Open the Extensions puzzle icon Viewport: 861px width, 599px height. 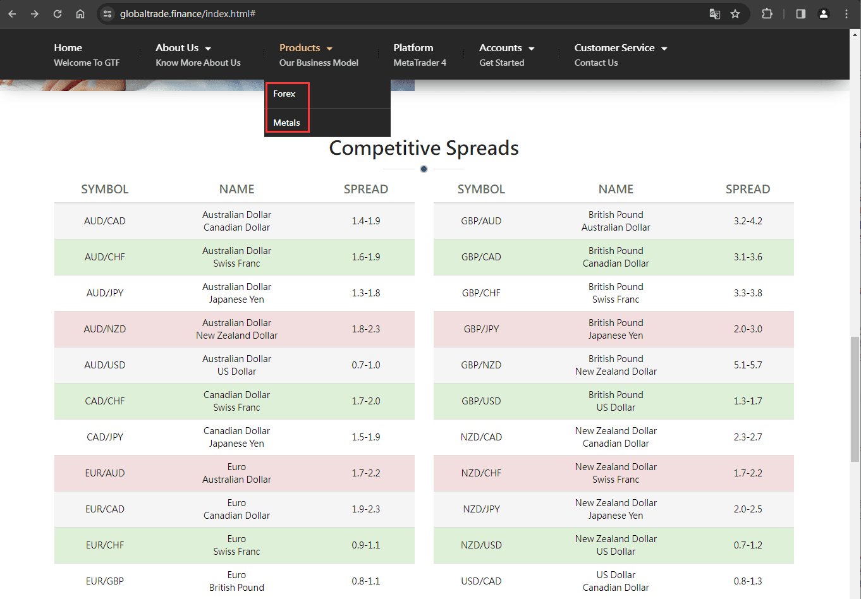767,14
